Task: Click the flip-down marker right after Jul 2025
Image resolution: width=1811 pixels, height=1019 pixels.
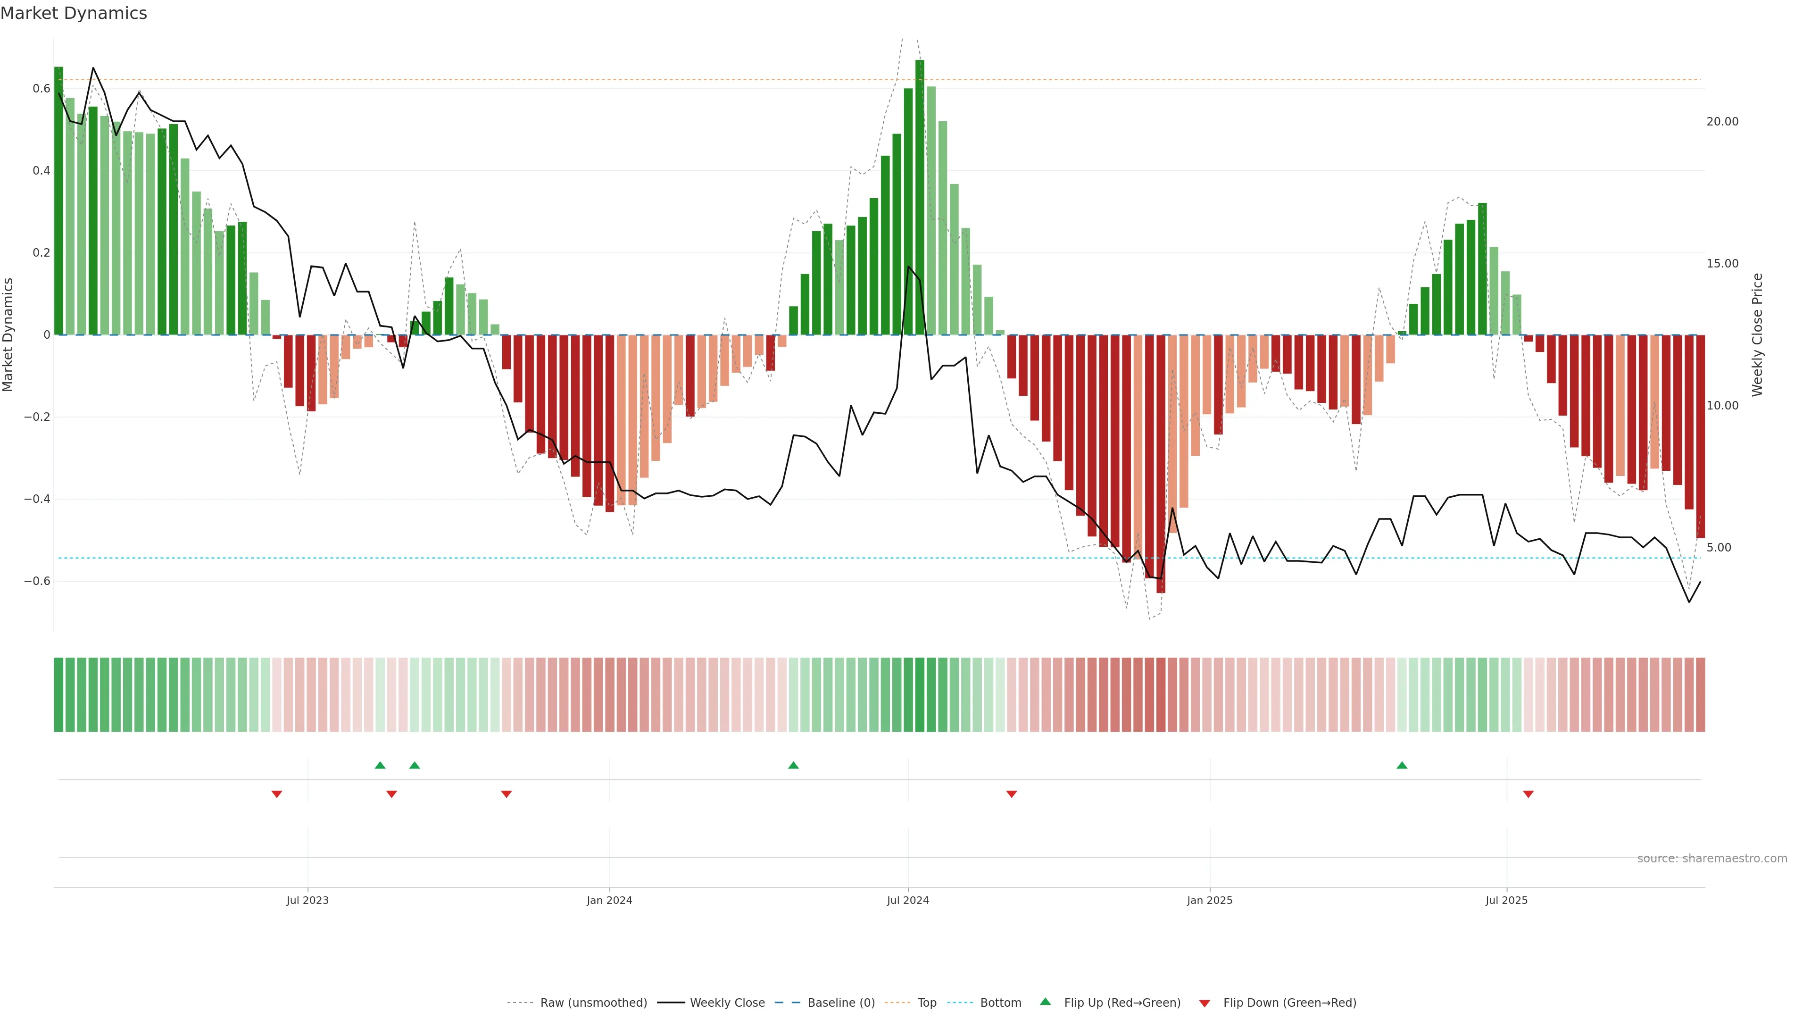Action: click(1528, 794)
